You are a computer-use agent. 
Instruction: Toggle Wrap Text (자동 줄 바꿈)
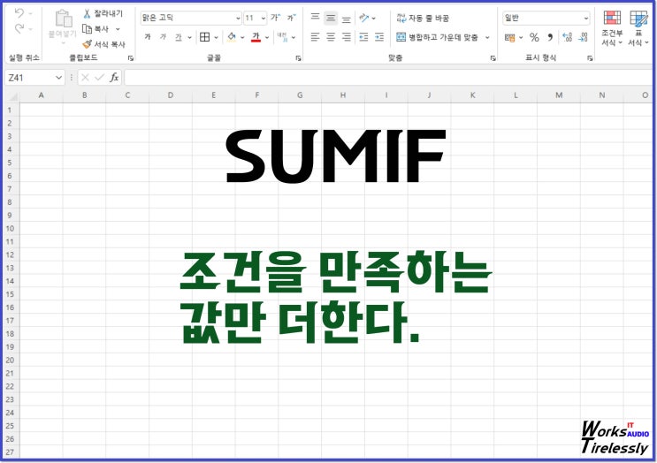(x=423, y=18)
